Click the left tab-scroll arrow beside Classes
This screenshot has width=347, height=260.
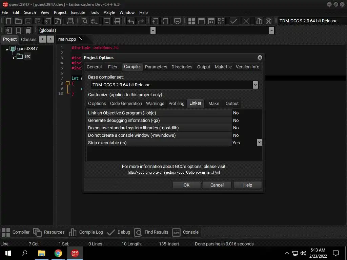coord(43,39)
